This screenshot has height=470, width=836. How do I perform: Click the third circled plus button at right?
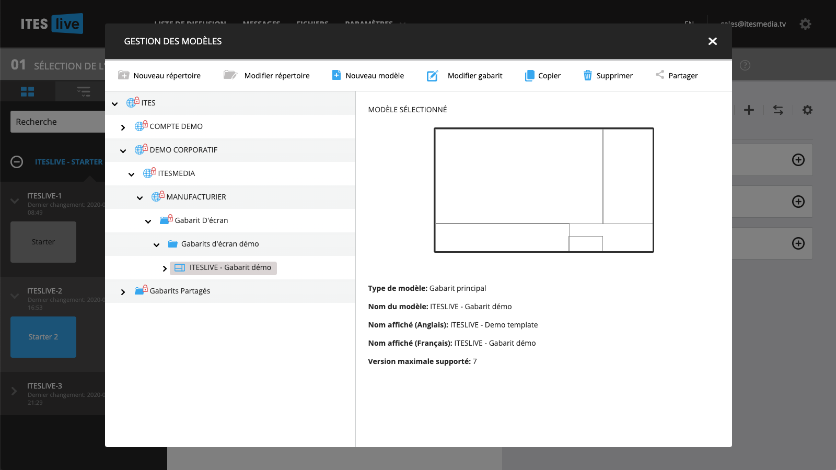[798, 243]
